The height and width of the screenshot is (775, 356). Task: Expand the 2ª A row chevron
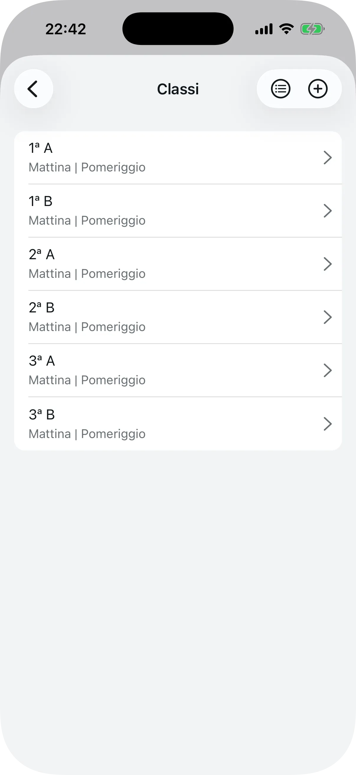click(x=327, y=264)
